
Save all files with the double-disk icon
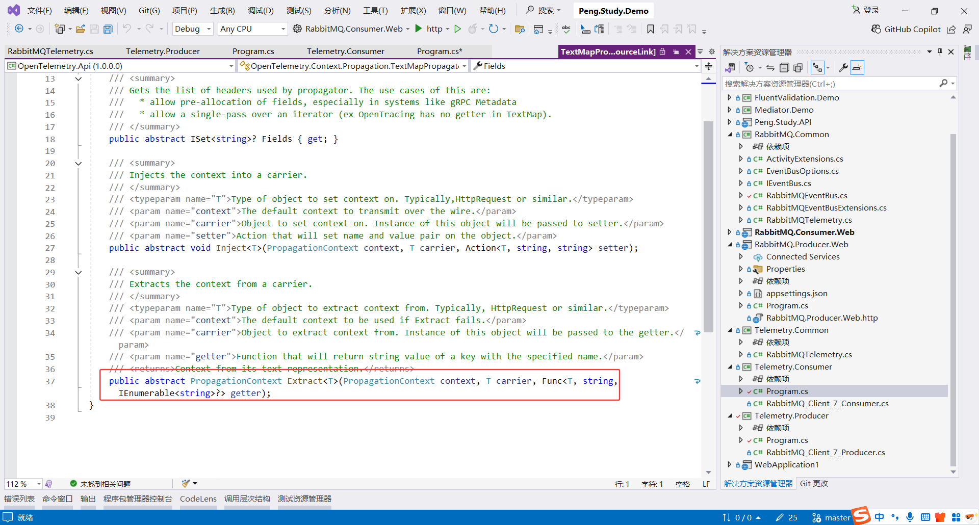[x=108, y=29]
